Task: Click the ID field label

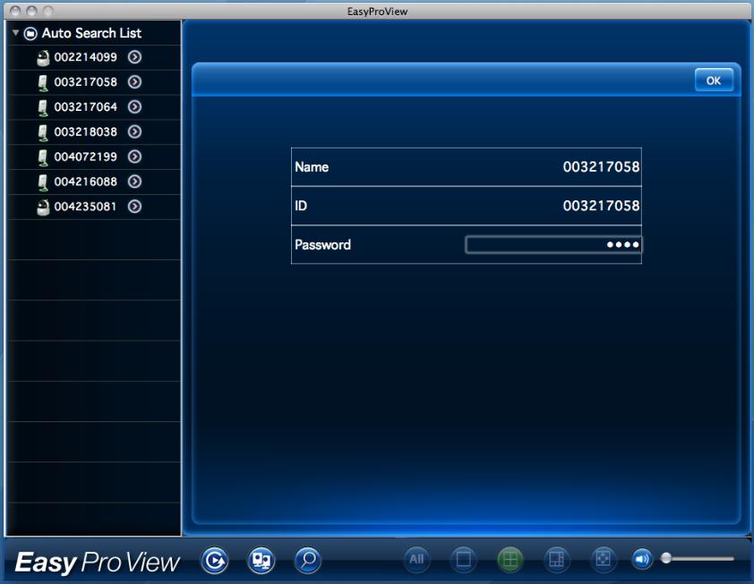Action: tap(301, 206)
